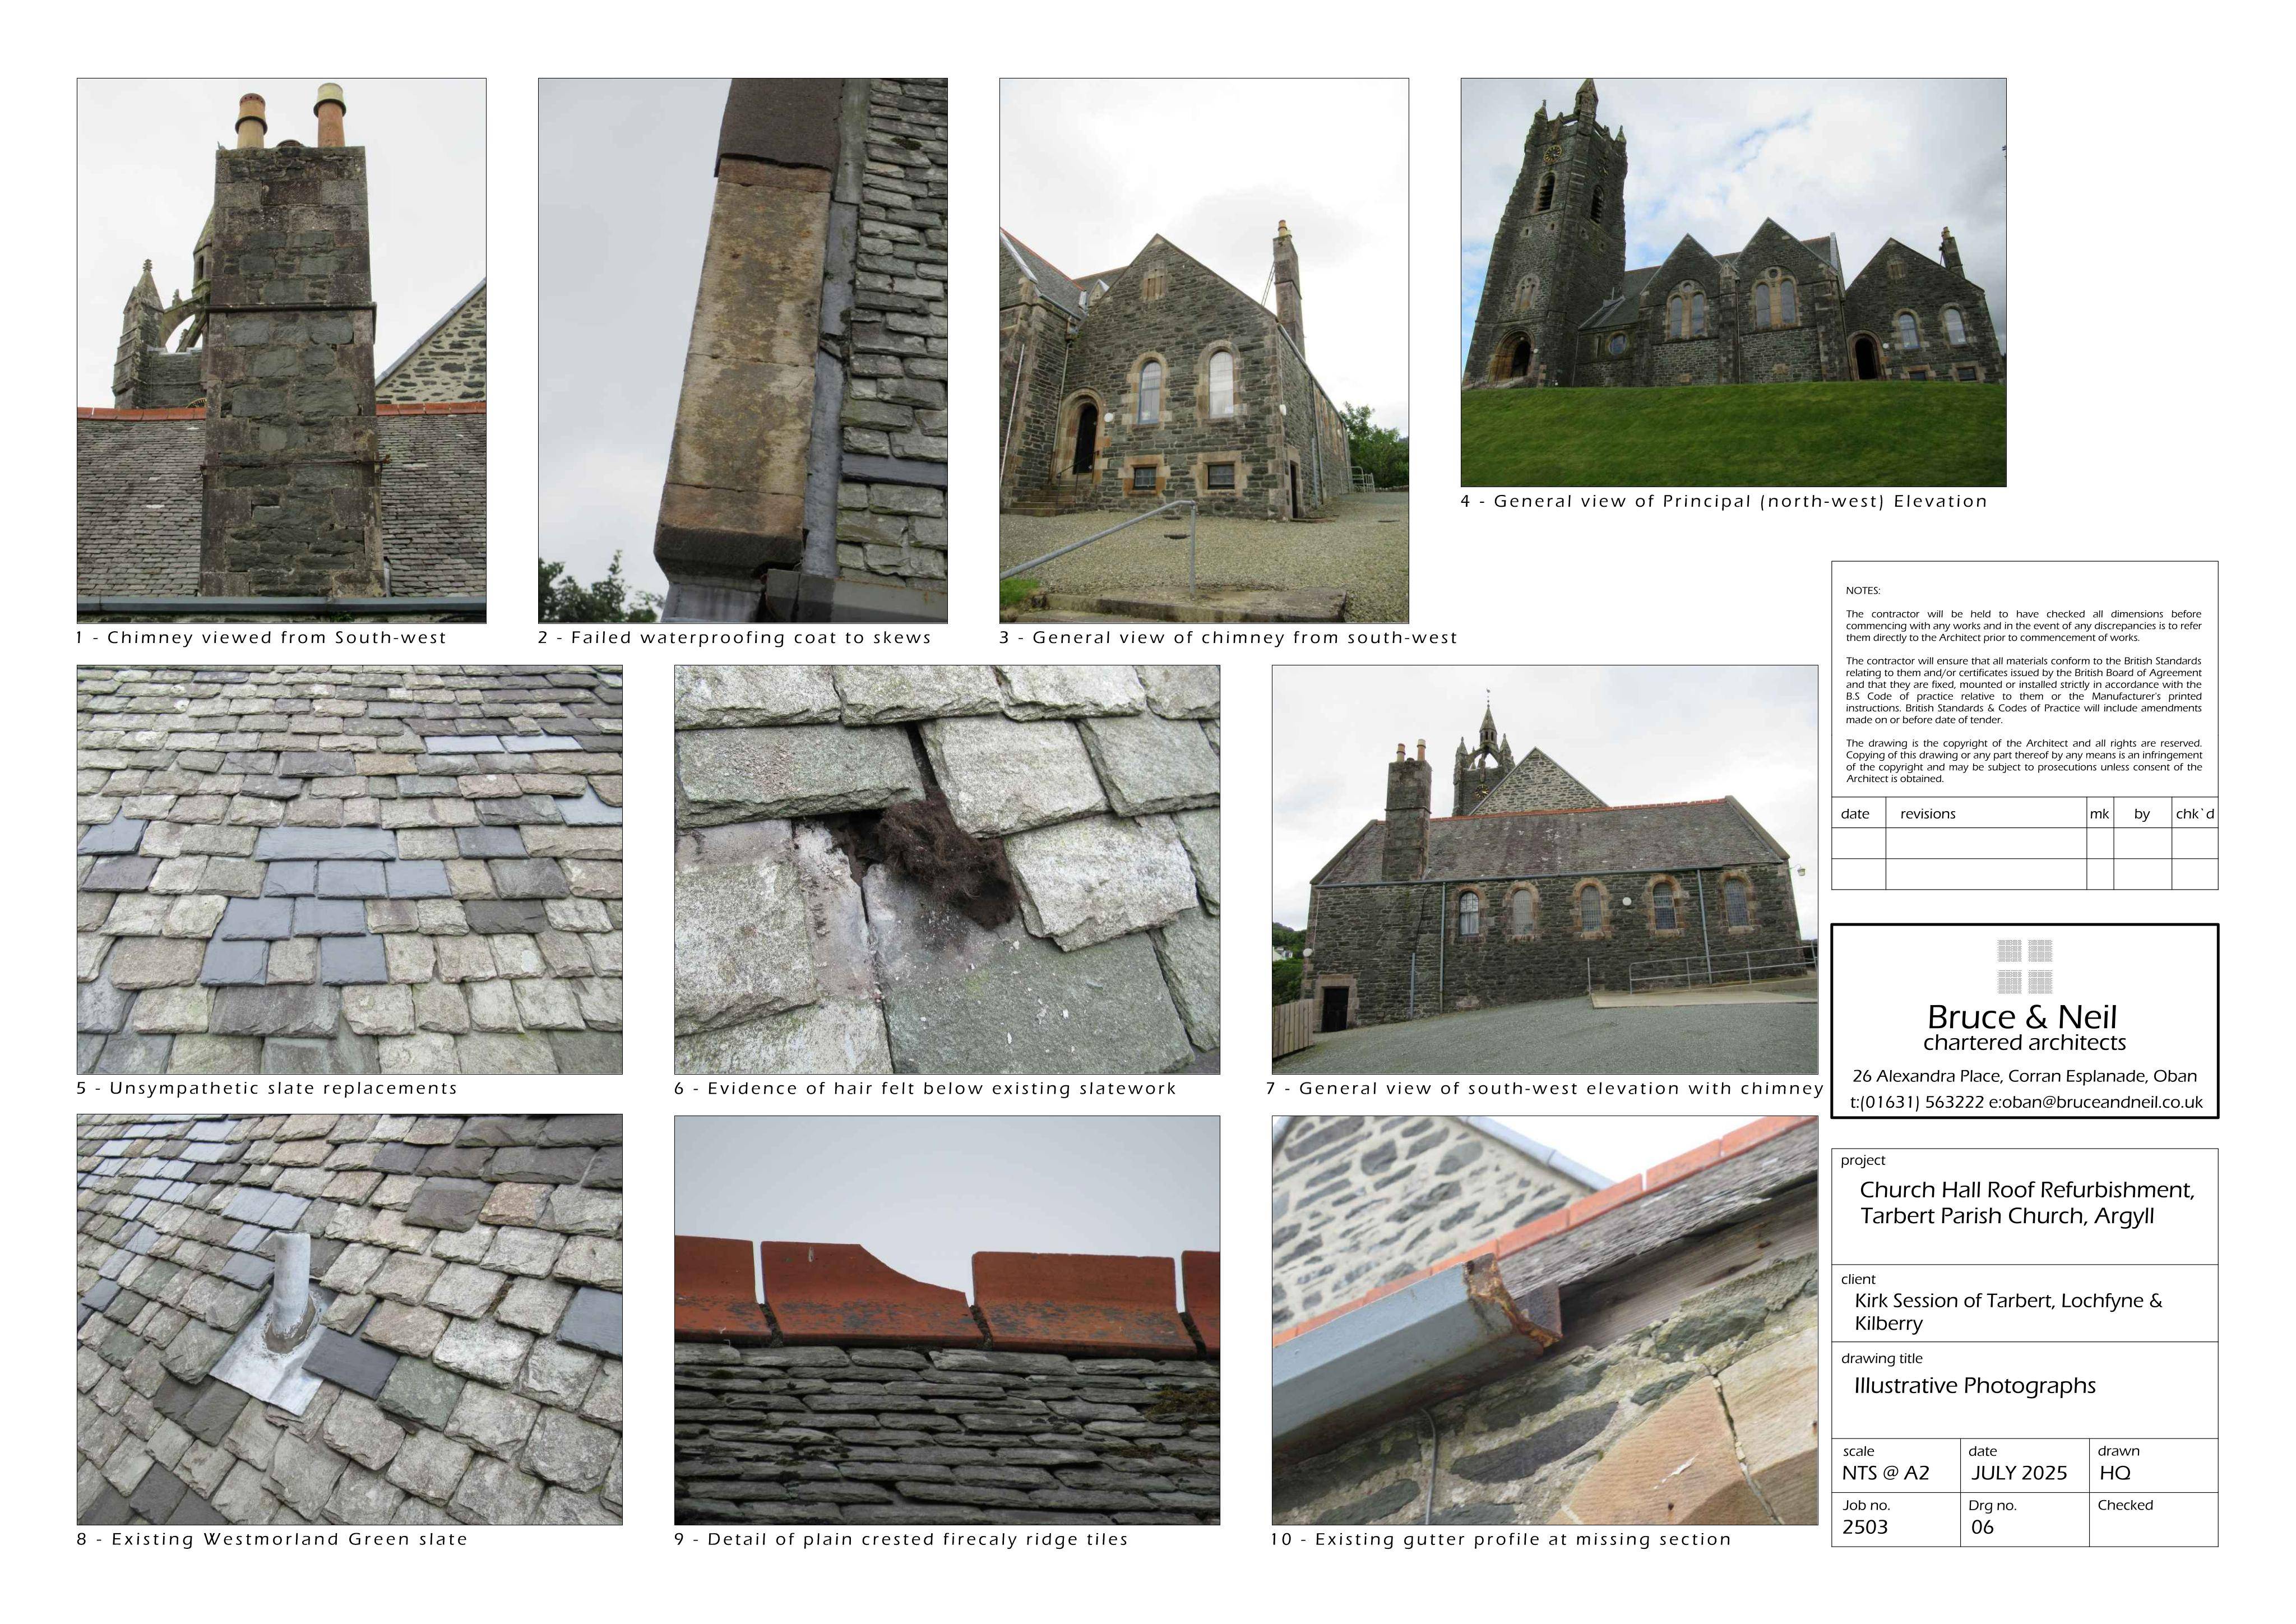Click photo 7 south-west elevation with chimney
The height and width of the screenshot is (1624, 2296).
tap(1545, 870)
